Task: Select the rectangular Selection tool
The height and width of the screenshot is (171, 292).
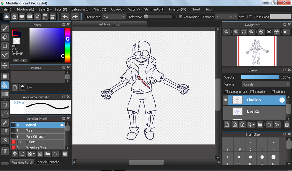Action: click(x=5, y=105)
